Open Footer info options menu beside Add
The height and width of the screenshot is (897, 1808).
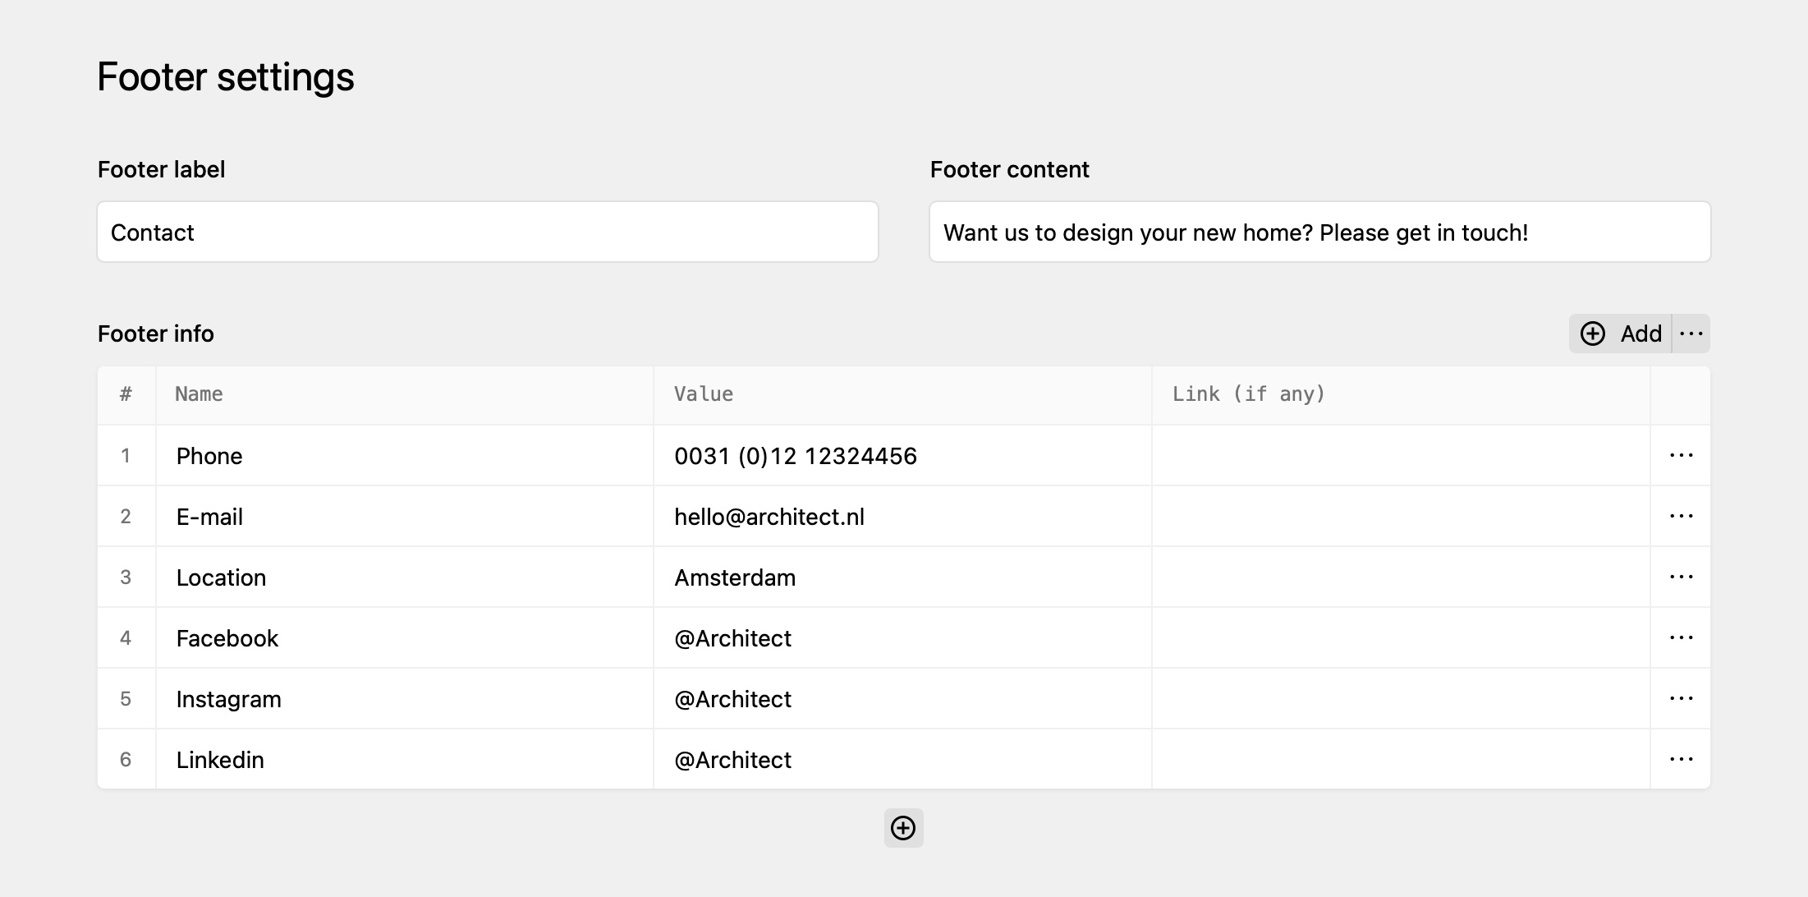[x=1691, y=333]
